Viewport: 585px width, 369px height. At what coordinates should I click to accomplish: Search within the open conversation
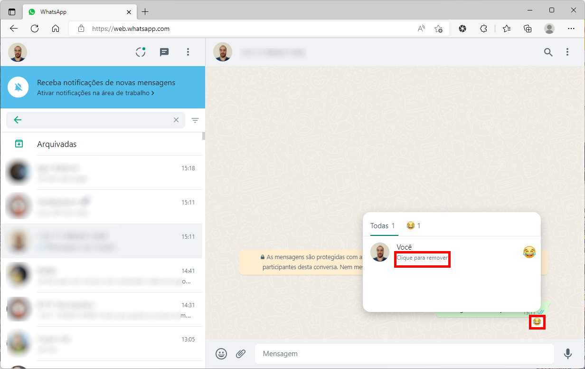pyautogui.click(x=548, y=52)
